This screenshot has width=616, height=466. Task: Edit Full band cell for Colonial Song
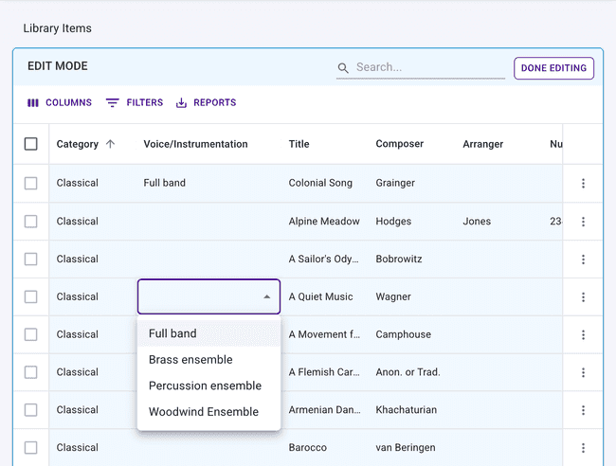coord(208,183)
